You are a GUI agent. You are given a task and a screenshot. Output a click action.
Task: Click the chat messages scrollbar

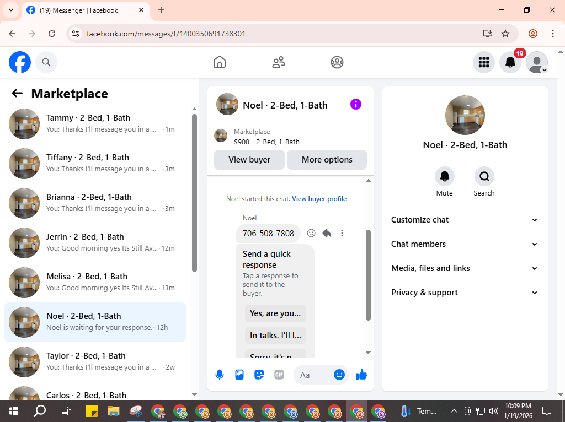coord(368,275)
